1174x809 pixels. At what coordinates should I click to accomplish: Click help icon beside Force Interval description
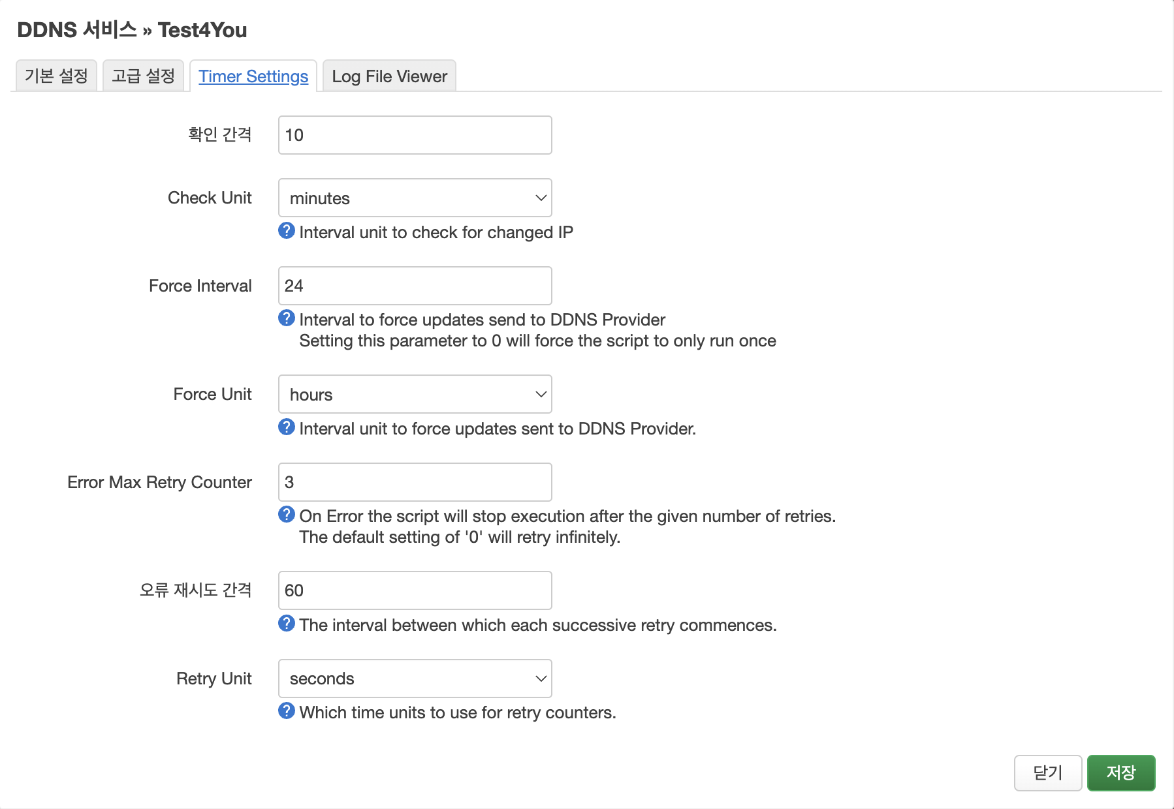(287, 318)
